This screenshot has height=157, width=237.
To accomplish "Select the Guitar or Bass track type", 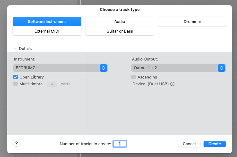I will tap(120, 31).
